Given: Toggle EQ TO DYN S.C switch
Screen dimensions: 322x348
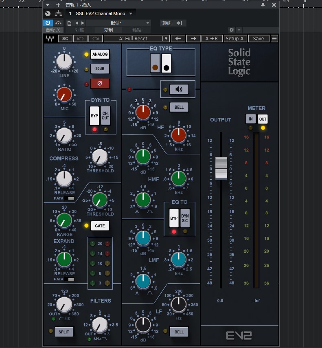Looking at the screenshot, I should coord(185,218).
